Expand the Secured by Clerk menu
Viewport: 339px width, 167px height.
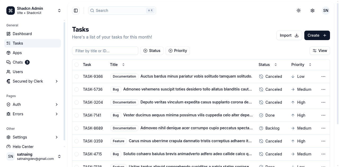(x=33, y=81)
